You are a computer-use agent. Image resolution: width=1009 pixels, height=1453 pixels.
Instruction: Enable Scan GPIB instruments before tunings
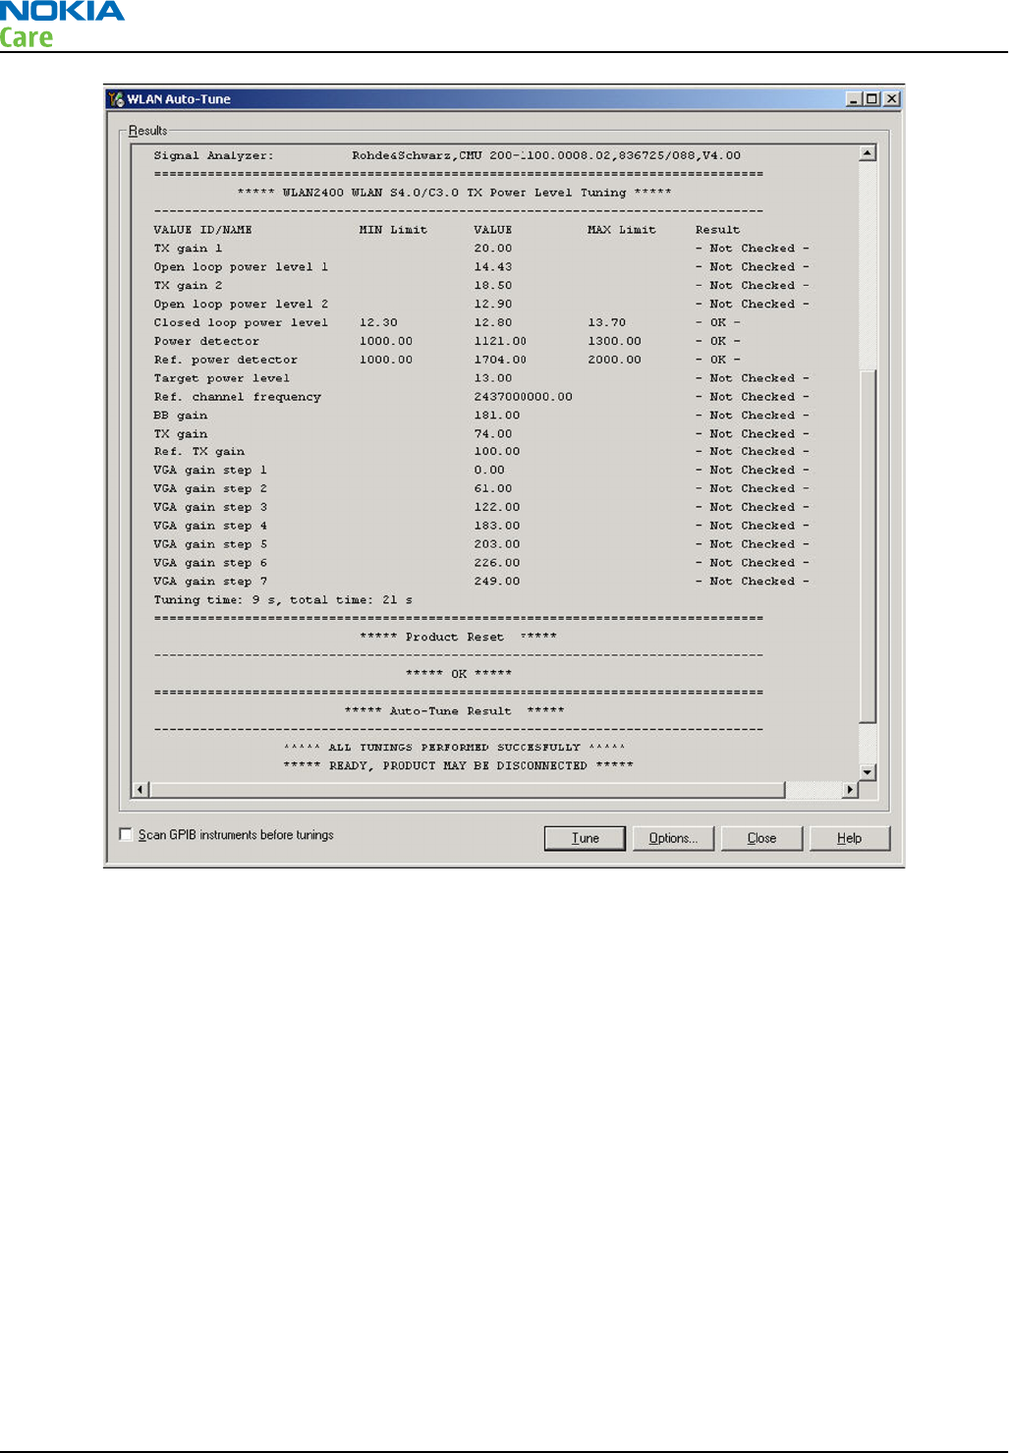click(126, 834)
